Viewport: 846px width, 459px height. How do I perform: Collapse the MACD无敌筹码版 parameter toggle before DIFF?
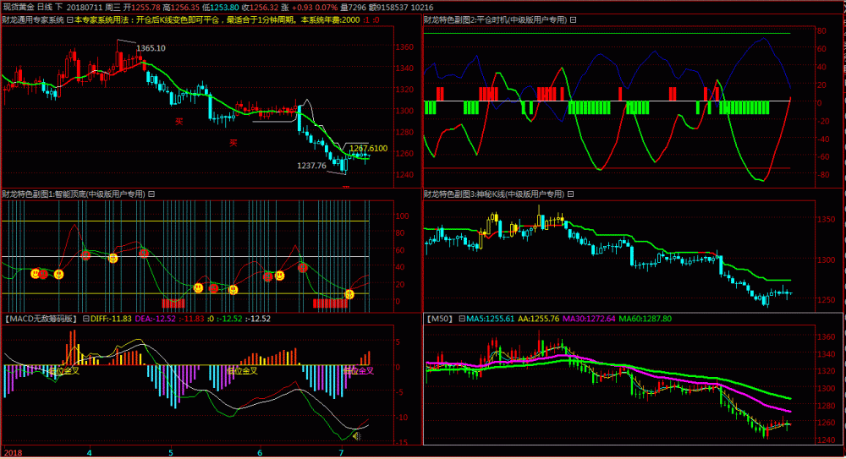coord(85,319)
